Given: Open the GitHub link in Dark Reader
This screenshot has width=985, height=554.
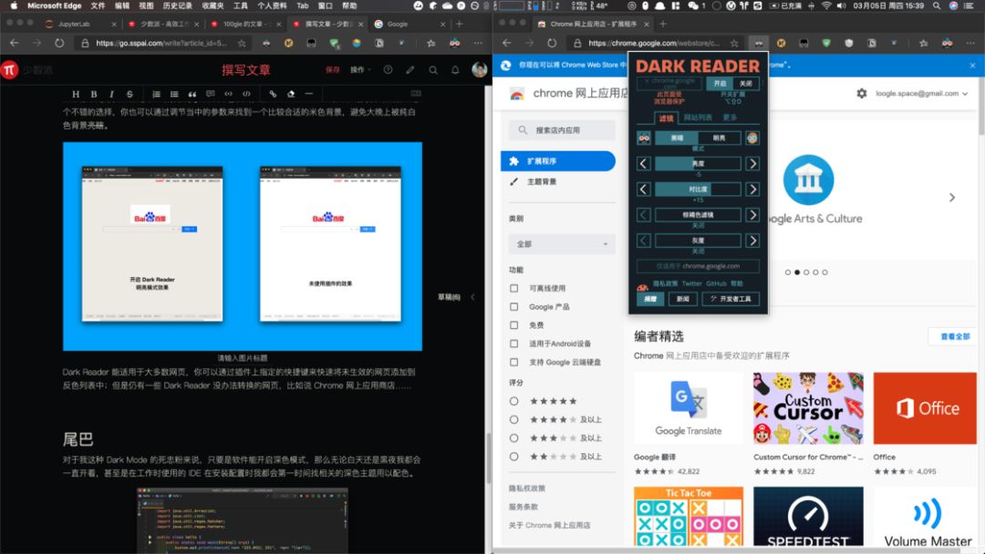Looking at the screenshot, I should point(716,284).
